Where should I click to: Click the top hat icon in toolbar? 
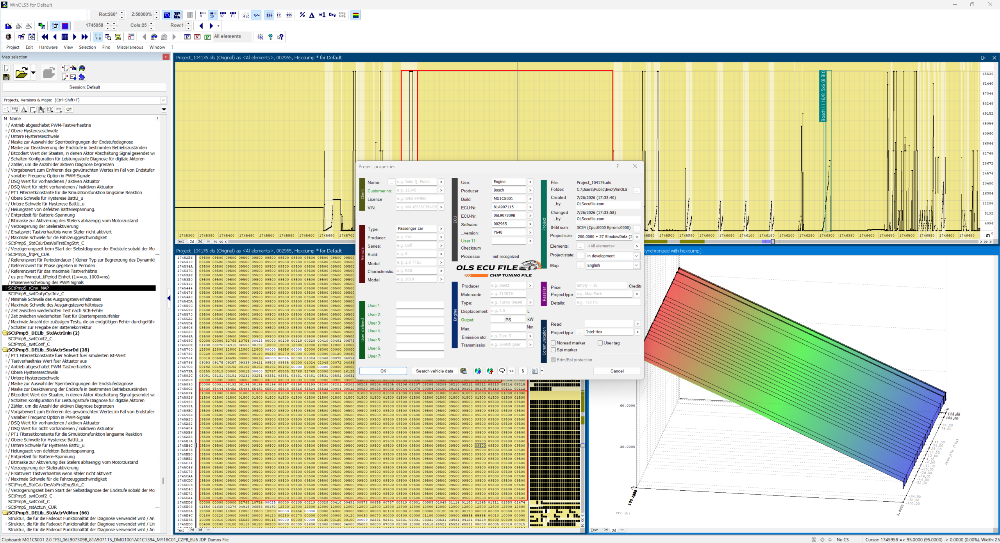pyautogui.click(x=8, y=37)
